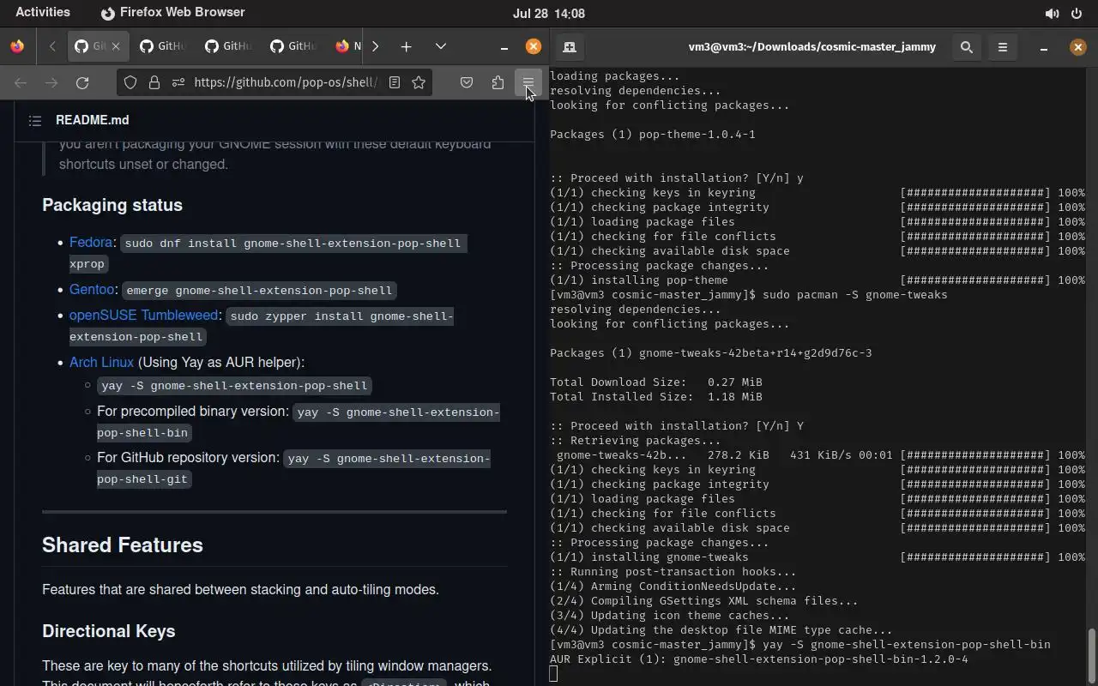Open Firefox View pinned icon

(x=17, y=46)
